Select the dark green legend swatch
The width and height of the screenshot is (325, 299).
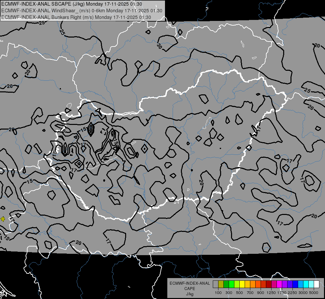click(x=226, y=284)
